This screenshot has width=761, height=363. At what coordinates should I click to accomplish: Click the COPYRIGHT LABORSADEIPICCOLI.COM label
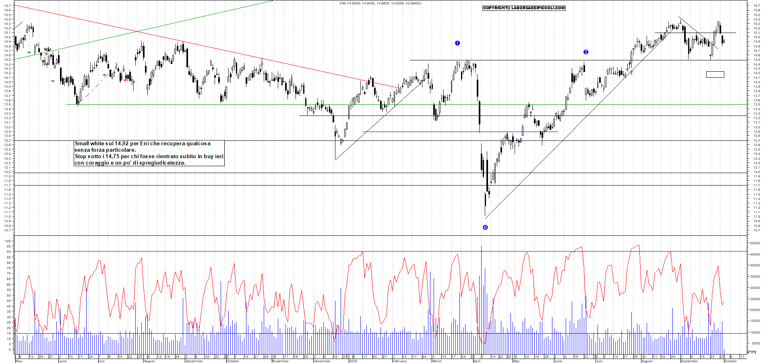524,8
